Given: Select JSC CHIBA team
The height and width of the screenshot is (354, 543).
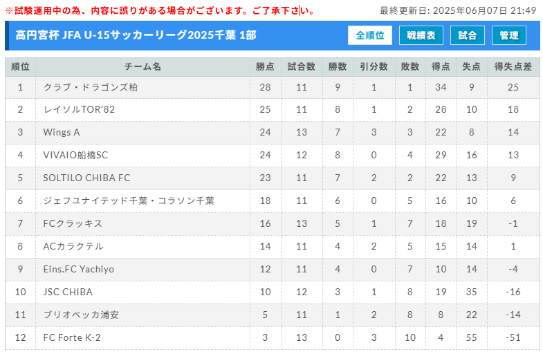Looking at the screenshot, I should click(68, 292).
